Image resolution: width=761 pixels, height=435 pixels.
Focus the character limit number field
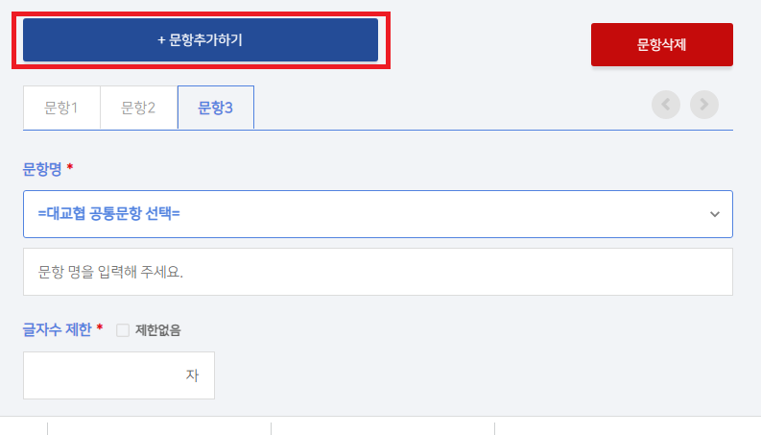click(x=119, y=375)
